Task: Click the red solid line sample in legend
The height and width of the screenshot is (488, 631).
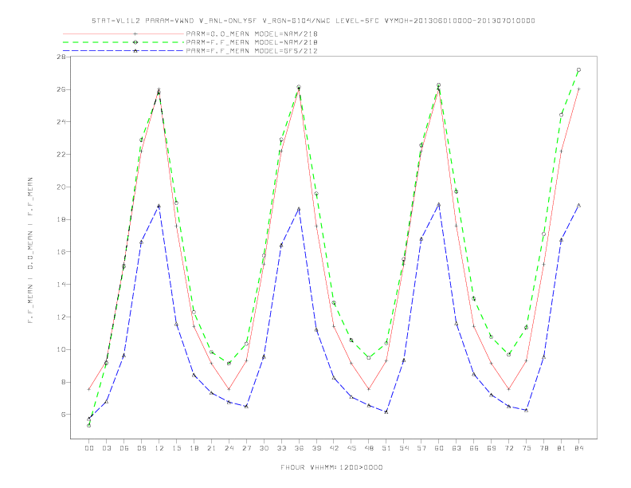Action: pos(123,33)
